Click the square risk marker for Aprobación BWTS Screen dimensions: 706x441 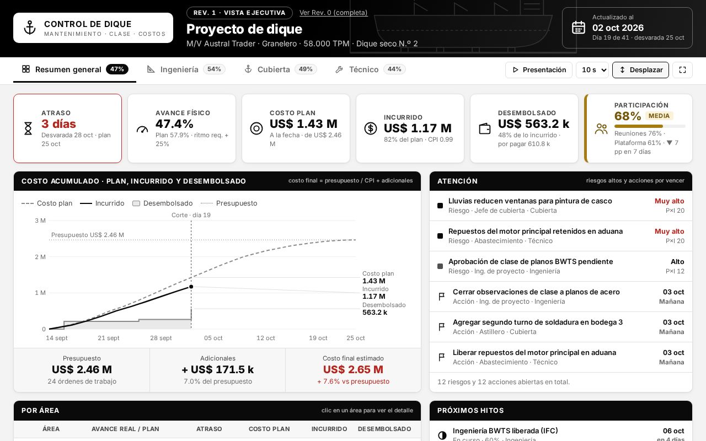pos(440,266)
